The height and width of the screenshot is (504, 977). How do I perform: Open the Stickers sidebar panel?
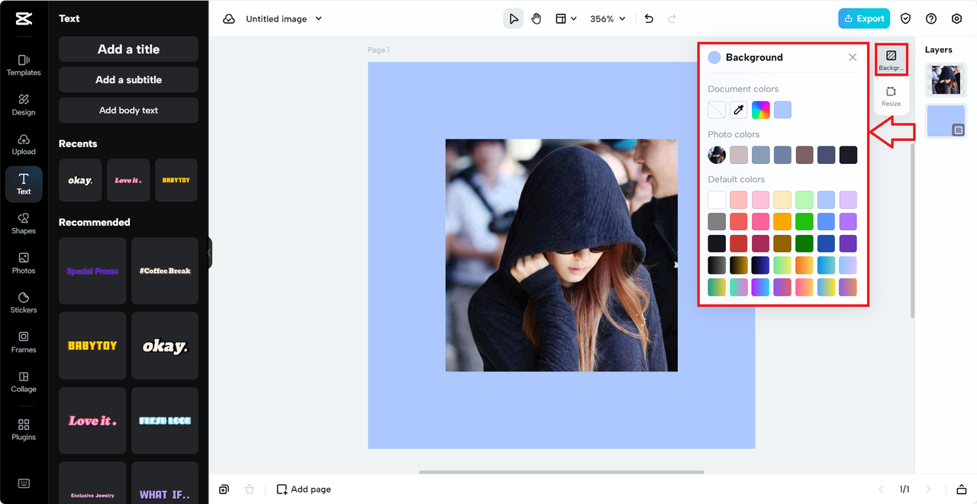24,303
